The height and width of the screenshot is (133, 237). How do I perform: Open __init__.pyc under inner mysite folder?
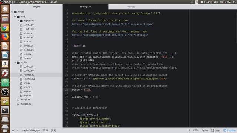(x=29, y=71)
